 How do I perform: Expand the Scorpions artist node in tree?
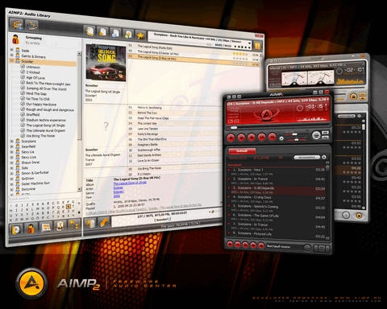pyautogui.click(x=12, y=141)
